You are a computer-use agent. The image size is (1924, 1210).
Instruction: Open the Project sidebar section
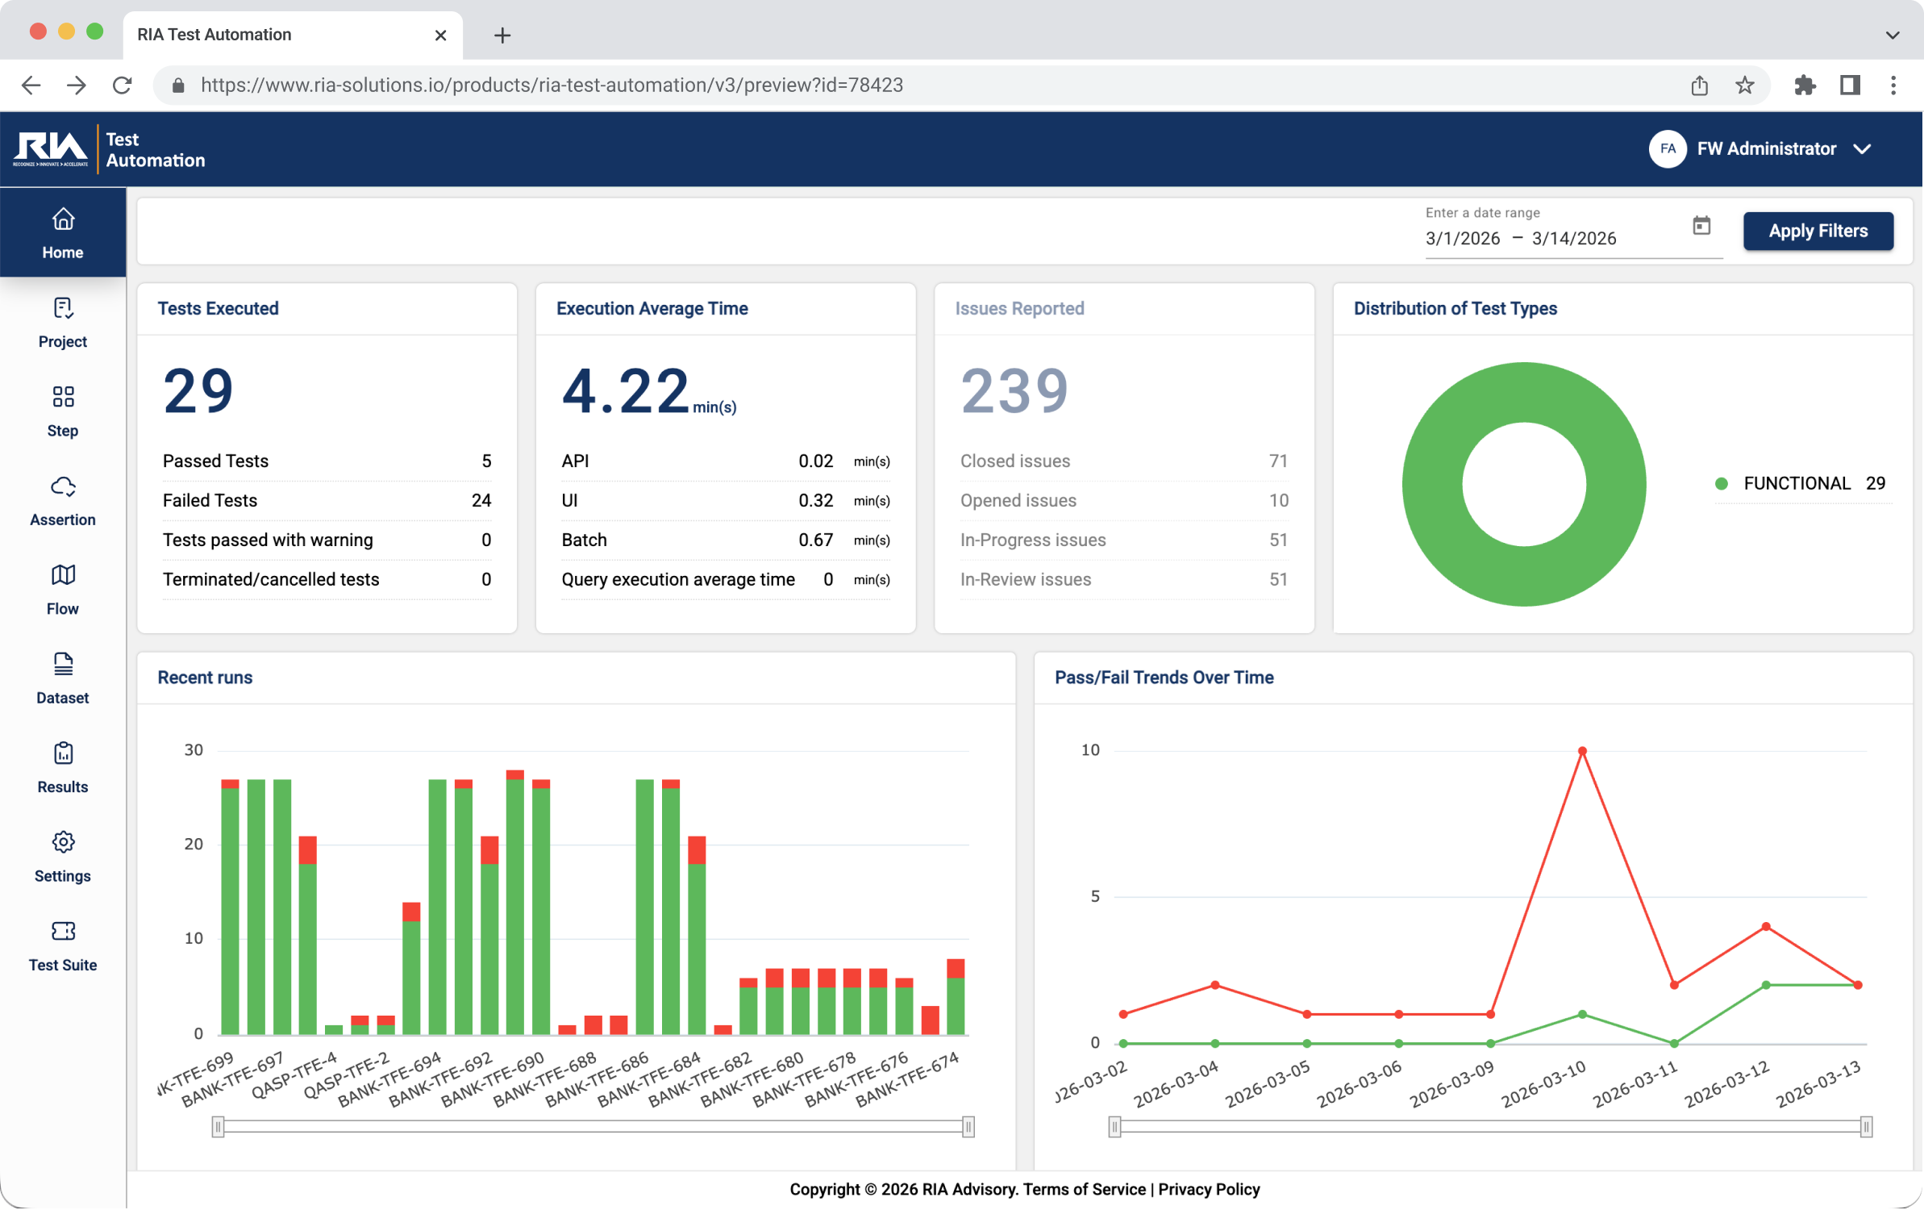(63, 323)
